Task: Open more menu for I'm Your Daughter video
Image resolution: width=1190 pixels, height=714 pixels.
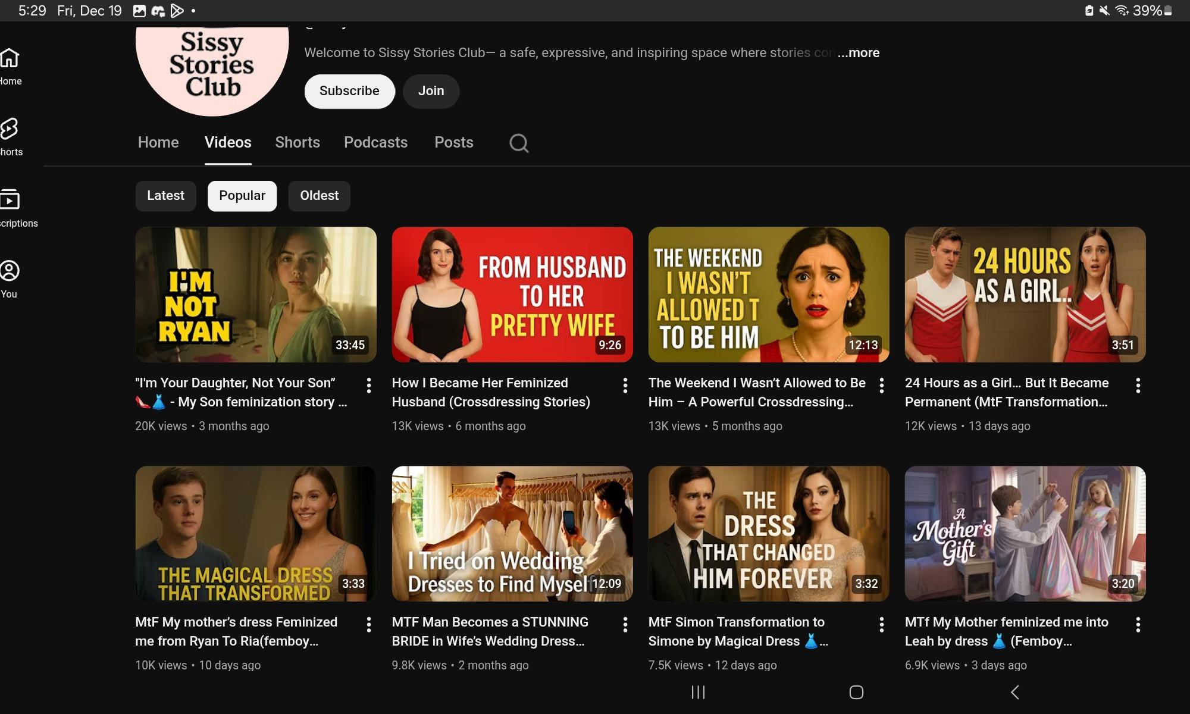Action: tap(369, 386)
